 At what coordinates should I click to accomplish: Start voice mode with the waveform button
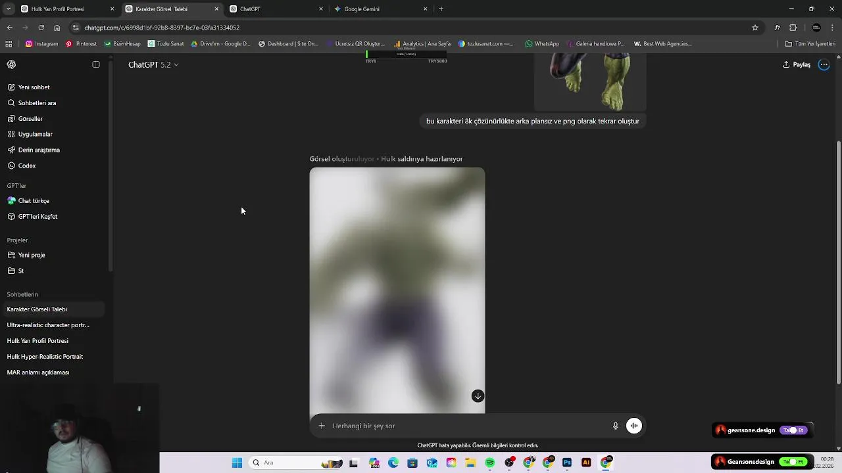[x=633, y=426]
